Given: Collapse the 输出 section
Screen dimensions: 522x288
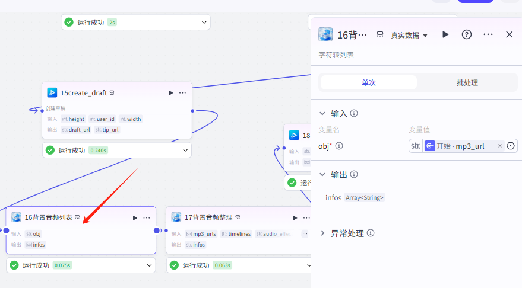Looking at the screenshot, I should (322, 175).
